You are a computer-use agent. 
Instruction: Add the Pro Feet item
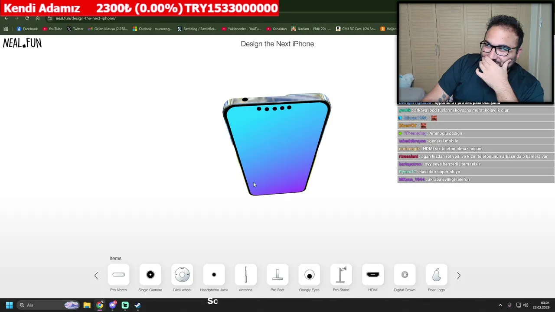(x=277, y=275)
